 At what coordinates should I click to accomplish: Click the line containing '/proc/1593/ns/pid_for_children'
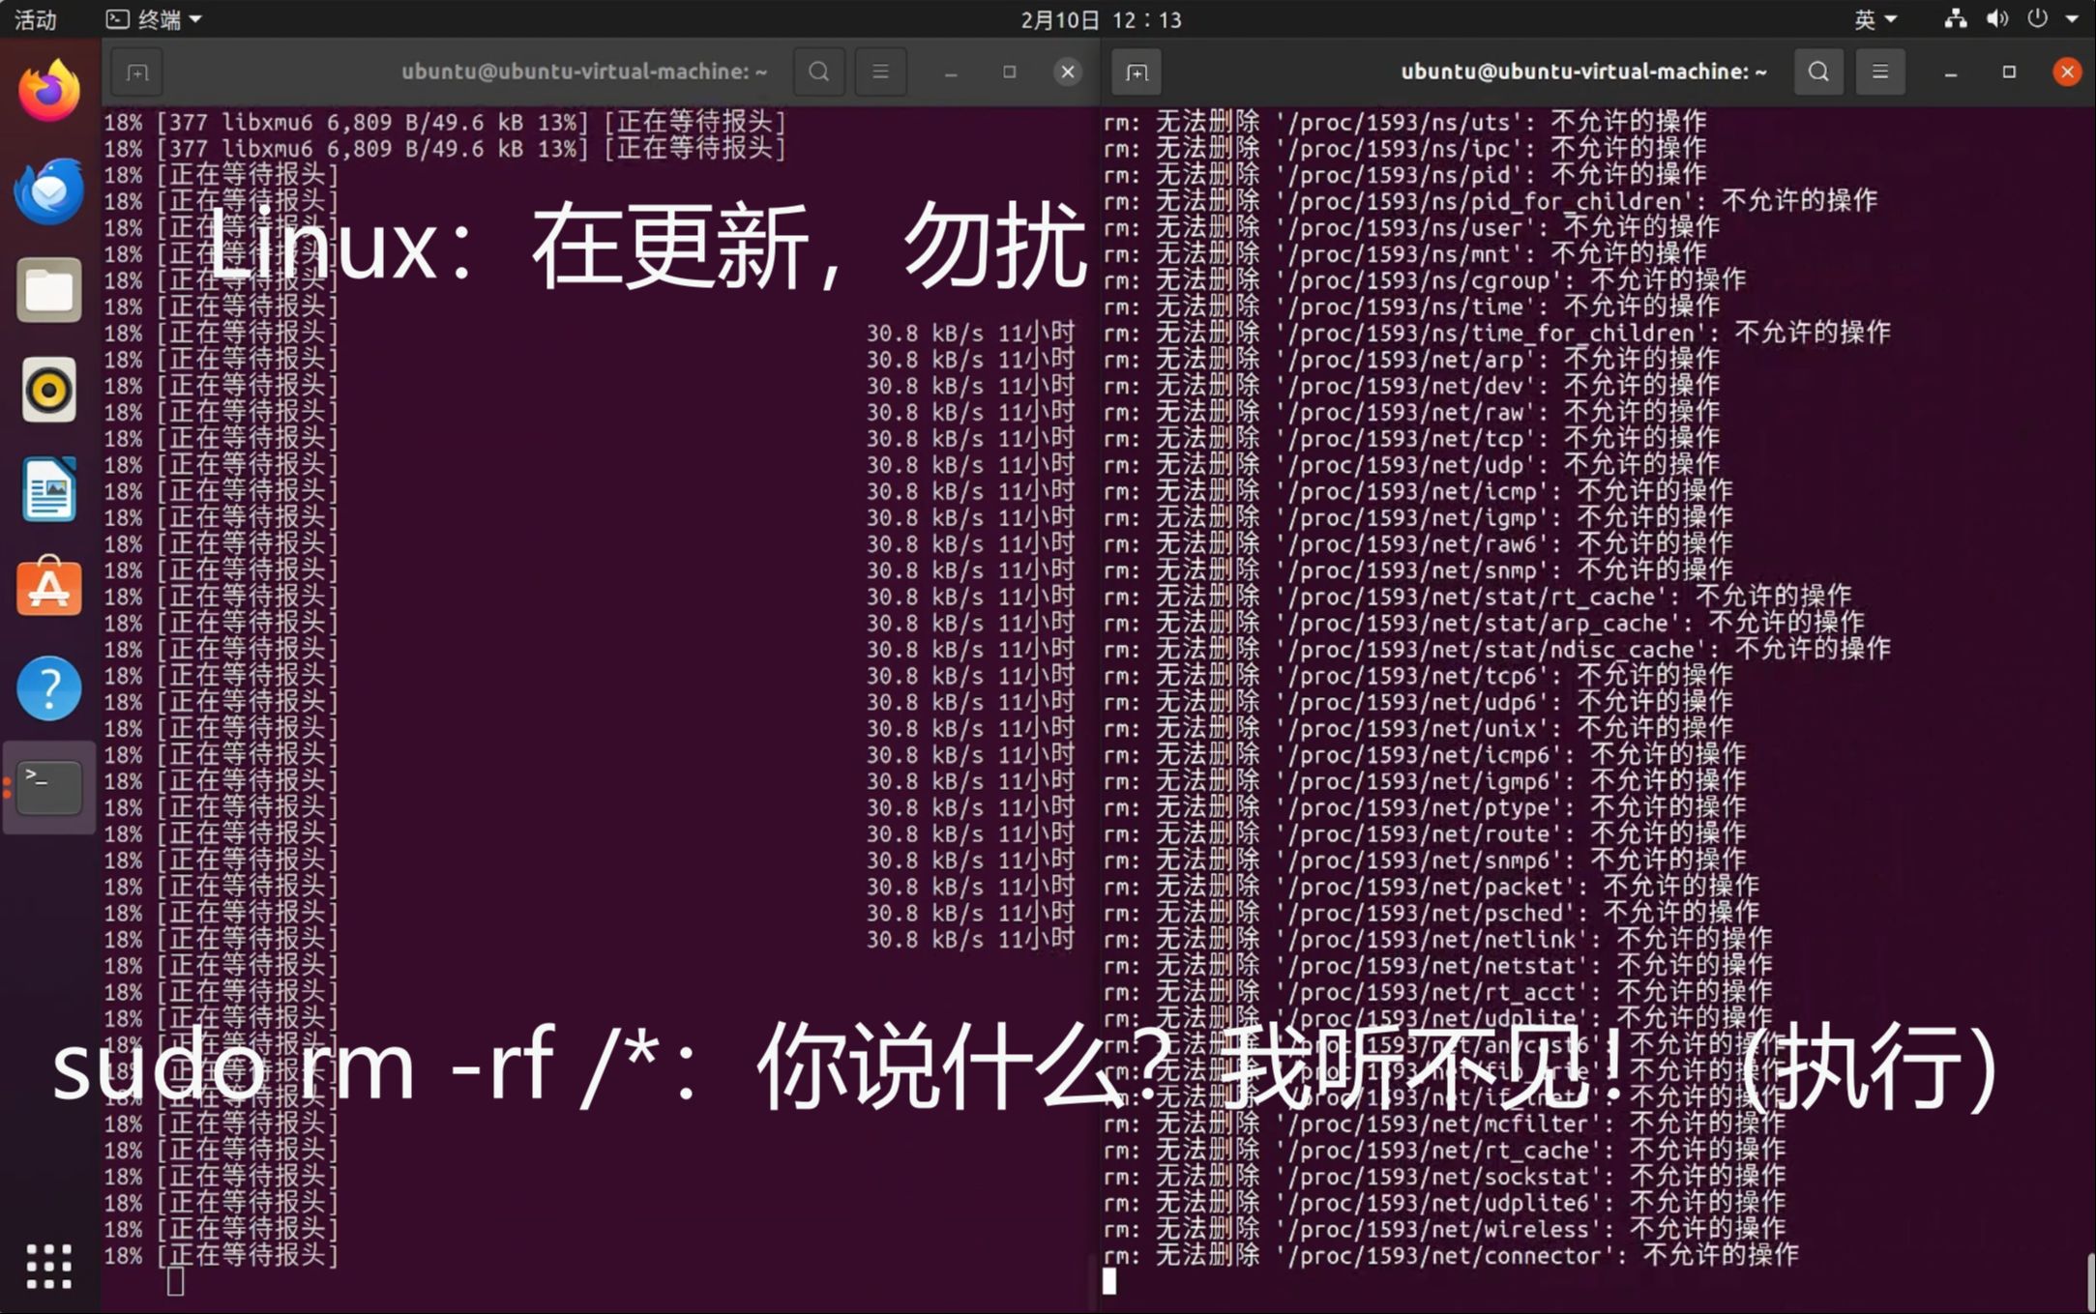tap(1491, 201)
